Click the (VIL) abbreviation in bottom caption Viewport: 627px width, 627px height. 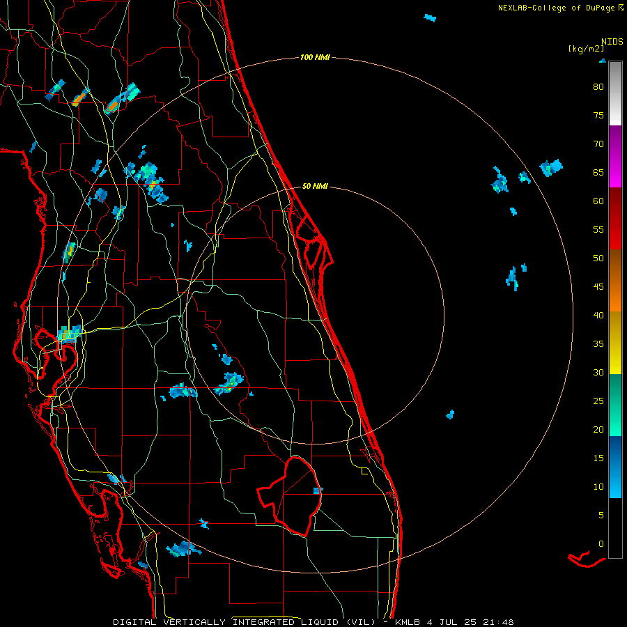[x=361, y=622]
